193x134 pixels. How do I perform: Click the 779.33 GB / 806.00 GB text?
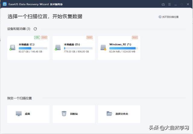point(76,52)
